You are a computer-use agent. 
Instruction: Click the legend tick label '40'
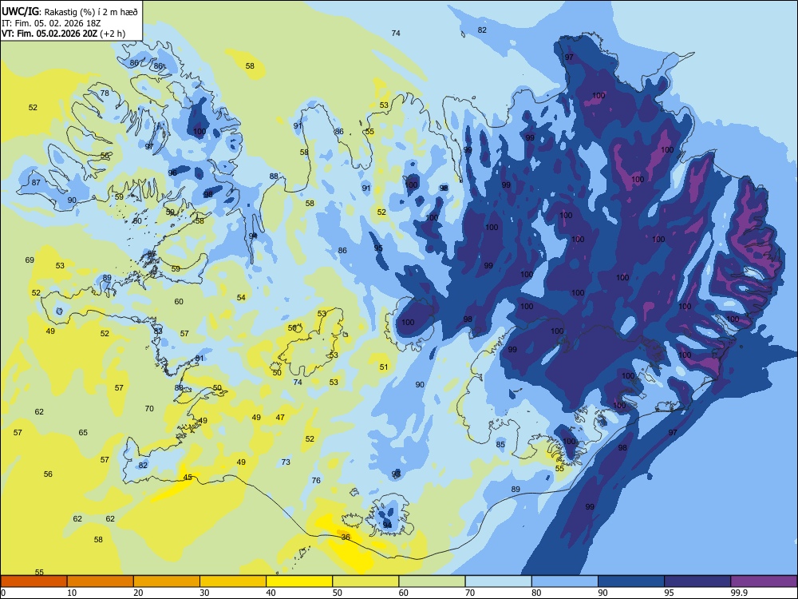[271, 593]
